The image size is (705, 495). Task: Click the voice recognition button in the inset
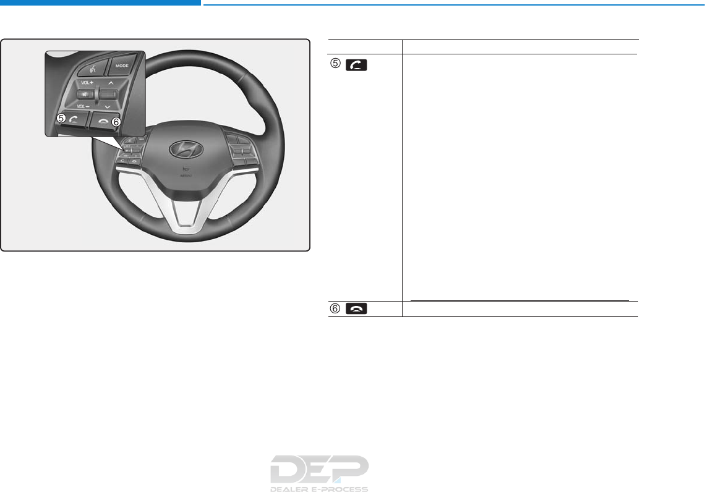[x=92, y=68]
